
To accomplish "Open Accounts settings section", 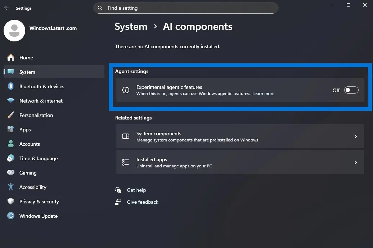I will coord(30,144).
